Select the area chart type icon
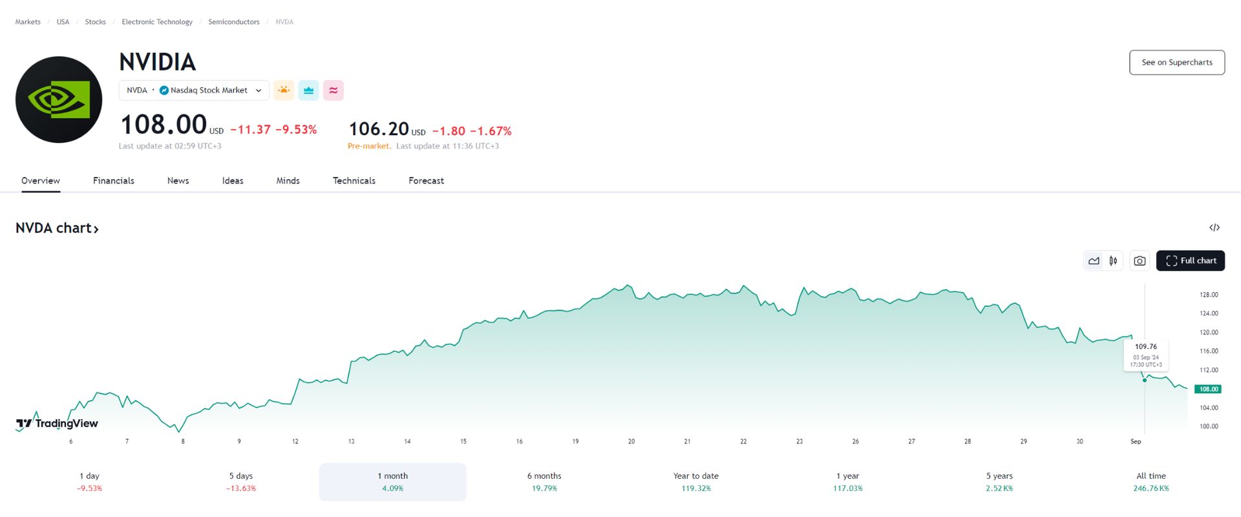 click(1094, 261)
